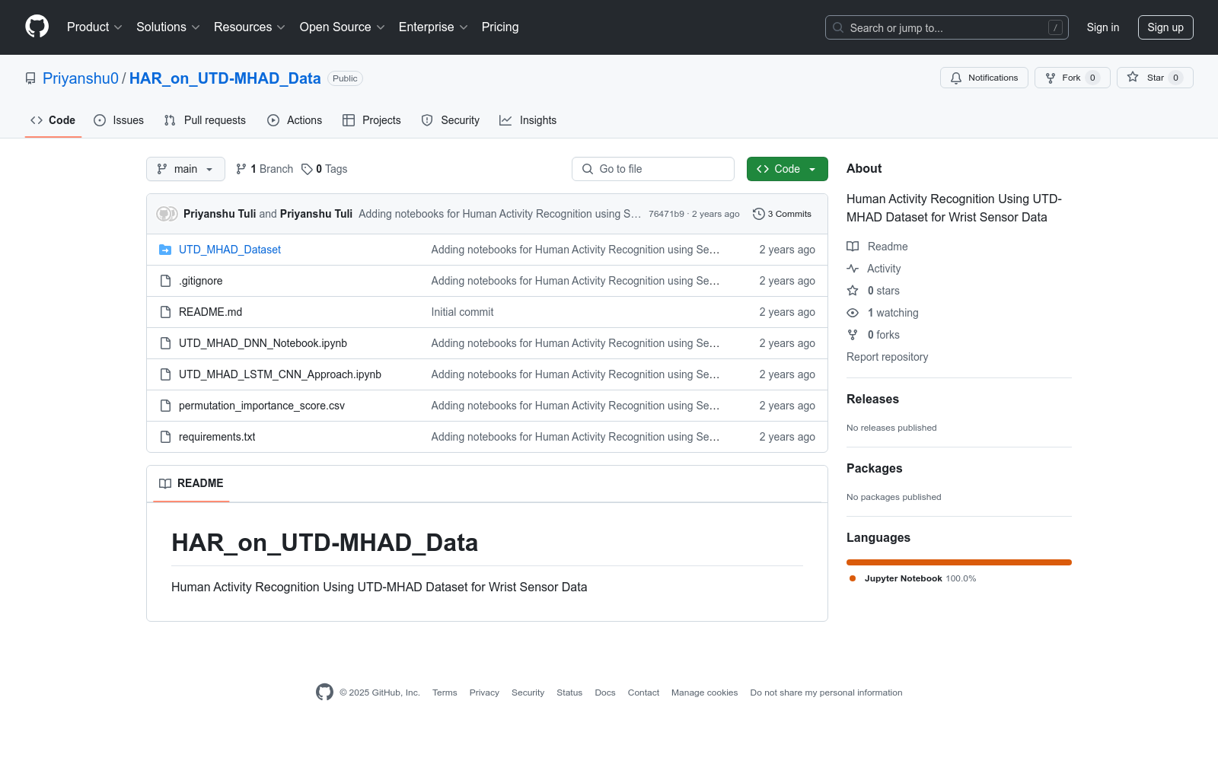
Task: Click Initial commit message for README.md
Action: pos(462,312)
